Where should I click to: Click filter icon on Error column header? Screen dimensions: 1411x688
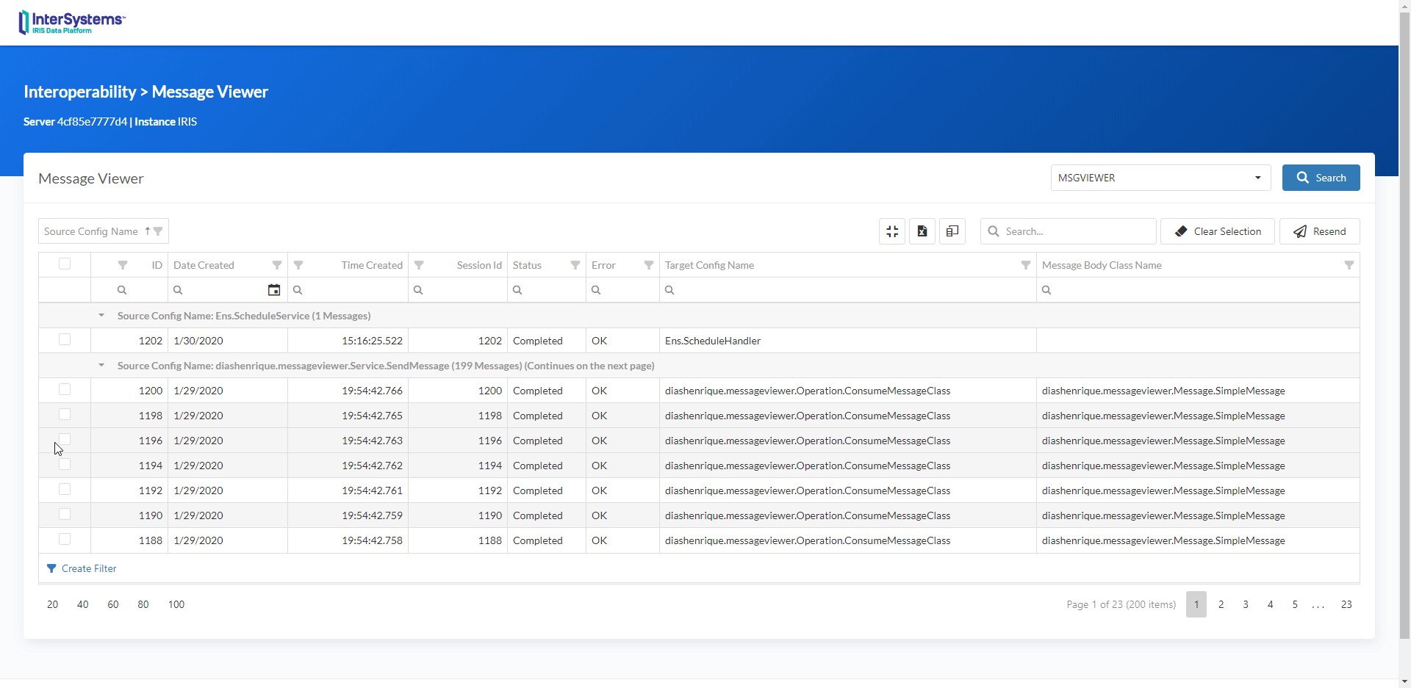[x=649, y=265]
